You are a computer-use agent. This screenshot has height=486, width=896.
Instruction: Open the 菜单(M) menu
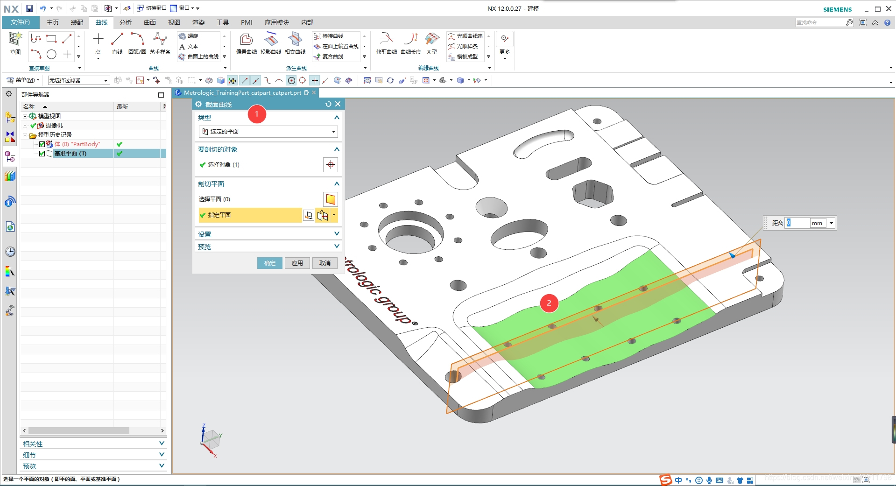point(23,80)
